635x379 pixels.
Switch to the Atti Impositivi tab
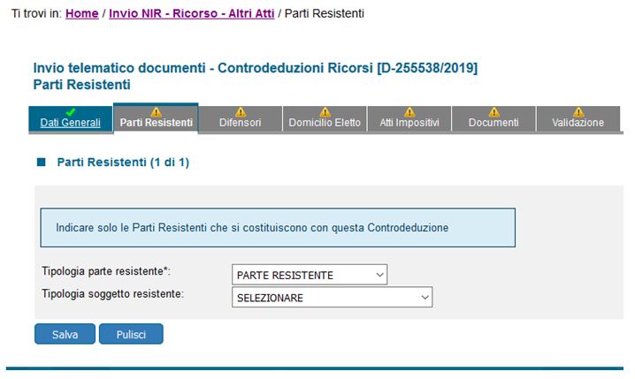pyautogui.click(x=409, y=124)
